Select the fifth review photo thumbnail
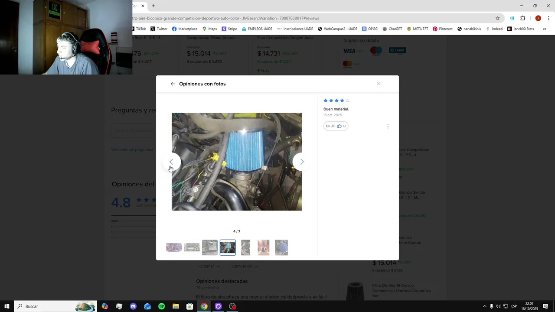Viewport: 555px width, 312px height. pyautogui.click(x=245, y=247)
